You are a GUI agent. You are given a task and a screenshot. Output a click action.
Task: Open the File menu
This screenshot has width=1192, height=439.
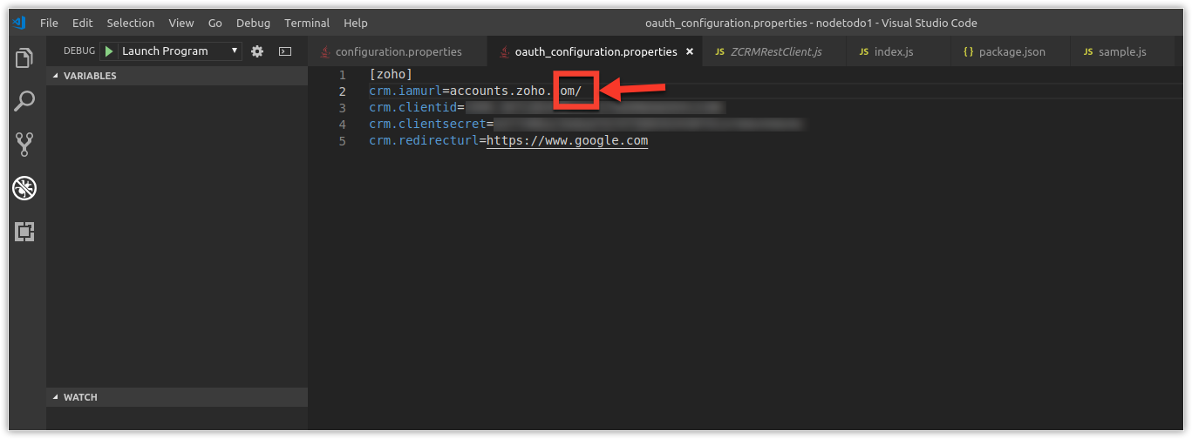click(49, 23)
